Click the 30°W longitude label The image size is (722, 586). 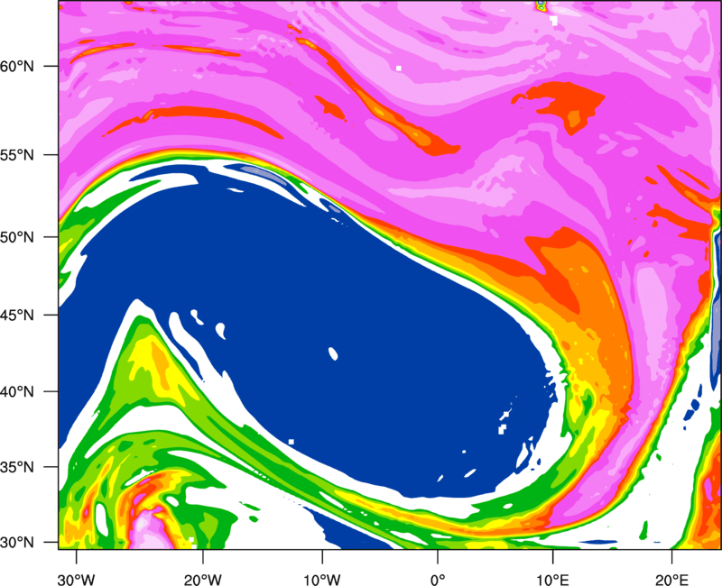(77, 580)
